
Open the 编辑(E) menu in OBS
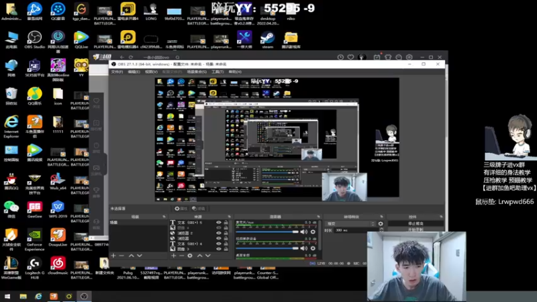(x=134, y=72)
